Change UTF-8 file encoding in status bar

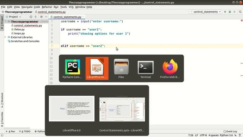tap(203, 135)
